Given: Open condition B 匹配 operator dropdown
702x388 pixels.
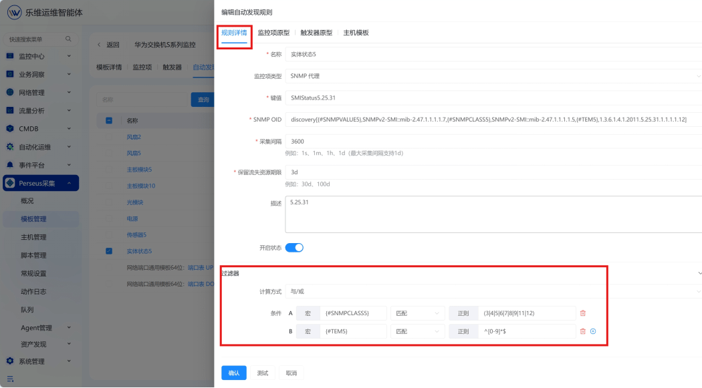Looking at the screenshot, I should click(x=417, y=331).
